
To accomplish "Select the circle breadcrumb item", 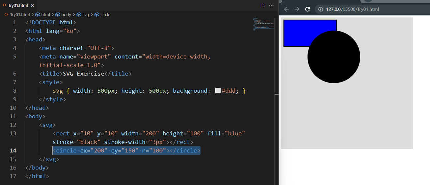I will pos(102,14).
